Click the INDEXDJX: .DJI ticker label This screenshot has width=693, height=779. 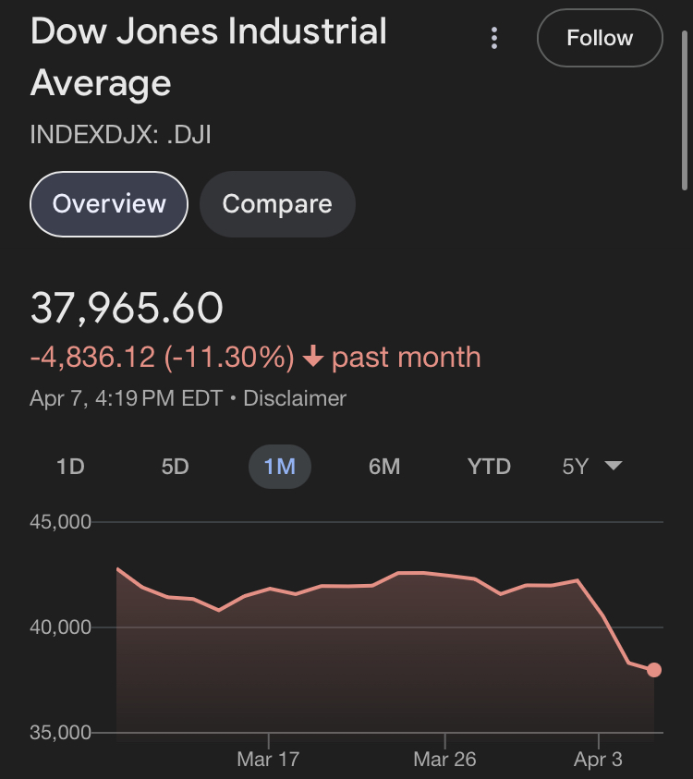(x=121, y=135)
